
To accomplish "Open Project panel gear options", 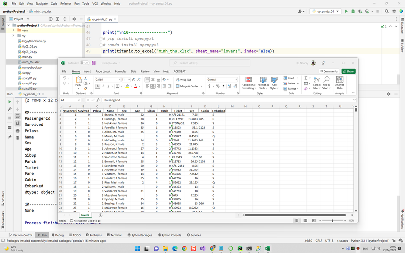I will 74,19.
